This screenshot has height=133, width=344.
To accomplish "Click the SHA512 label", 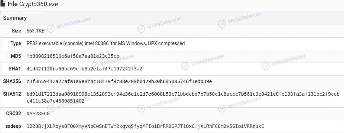I will (12, 94).
